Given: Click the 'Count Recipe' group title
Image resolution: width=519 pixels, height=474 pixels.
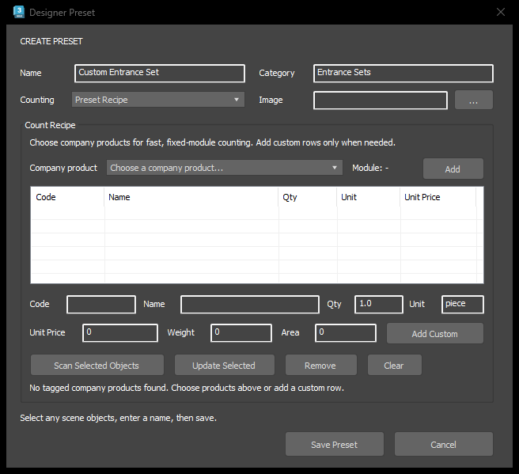Looking at the screenshot, I should 51,125.
